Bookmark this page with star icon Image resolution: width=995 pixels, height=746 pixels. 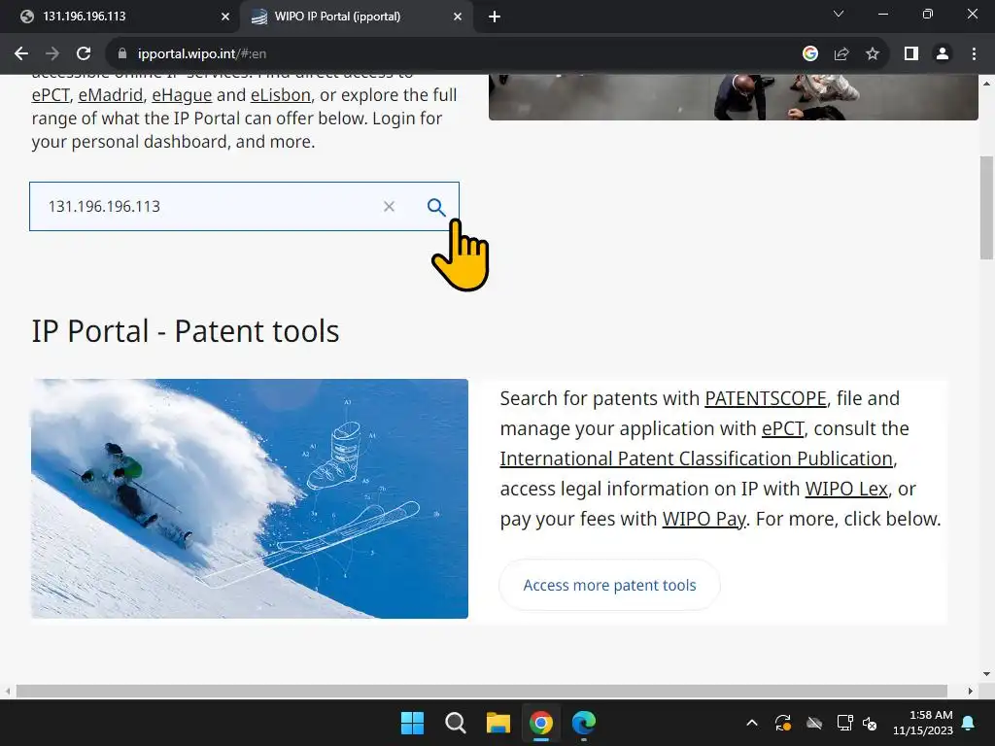[873, 54]
